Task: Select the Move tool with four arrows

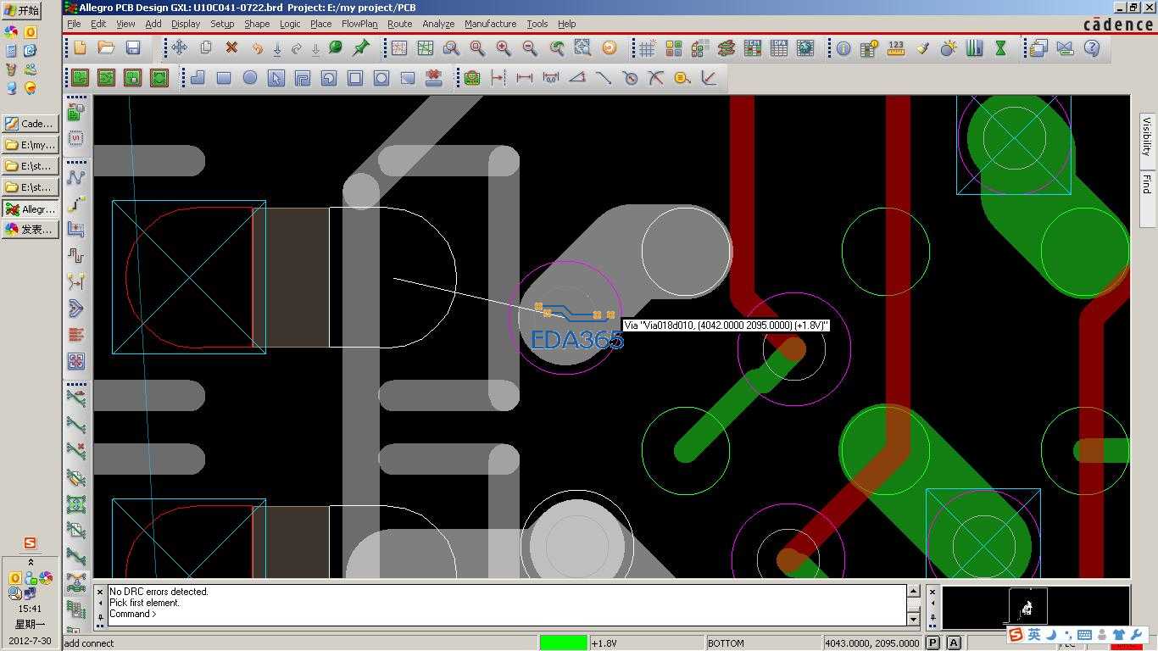Action: point(179,48)
